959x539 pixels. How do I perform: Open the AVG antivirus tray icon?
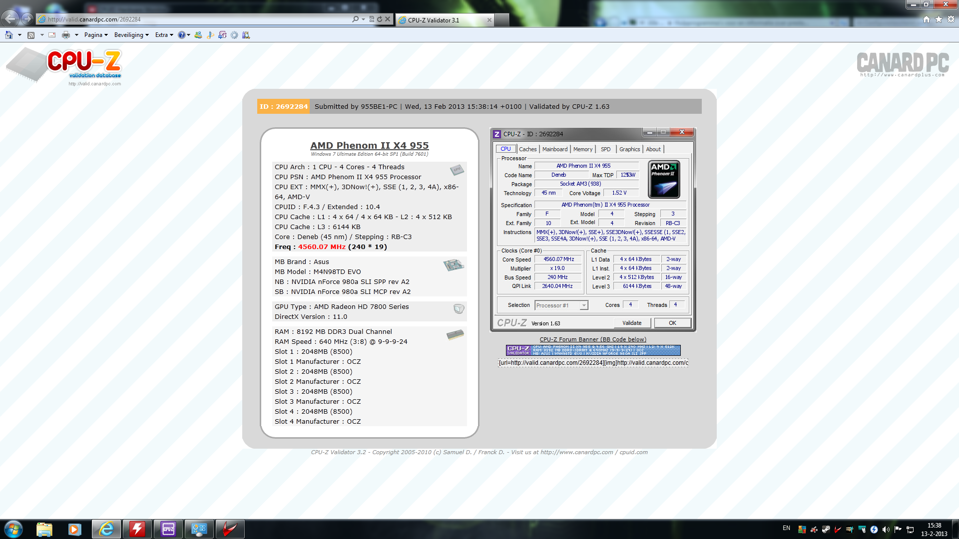pos(802,529)
